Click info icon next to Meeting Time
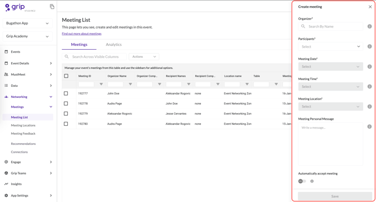376x202 pixels. 369,87
